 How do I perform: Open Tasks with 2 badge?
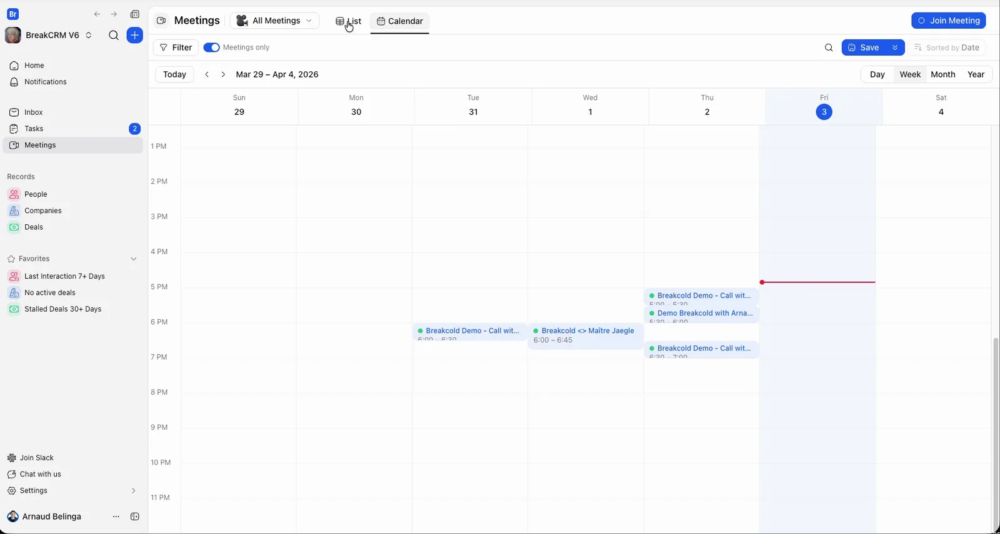(73, 129)
